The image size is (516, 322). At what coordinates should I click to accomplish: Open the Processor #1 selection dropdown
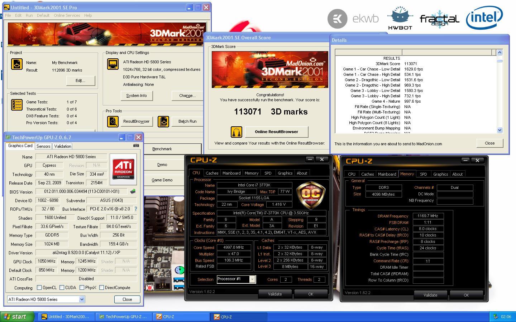point(252,279)
